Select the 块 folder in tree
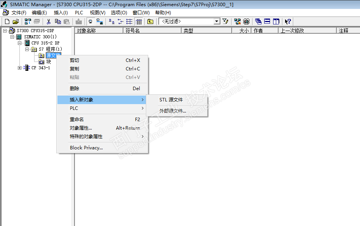 click(48, 62)
